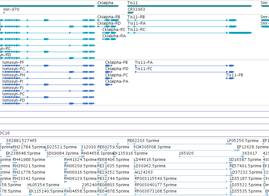Click CkIalpha-PC protein label
269x196 pixels.
coord(117,75)
